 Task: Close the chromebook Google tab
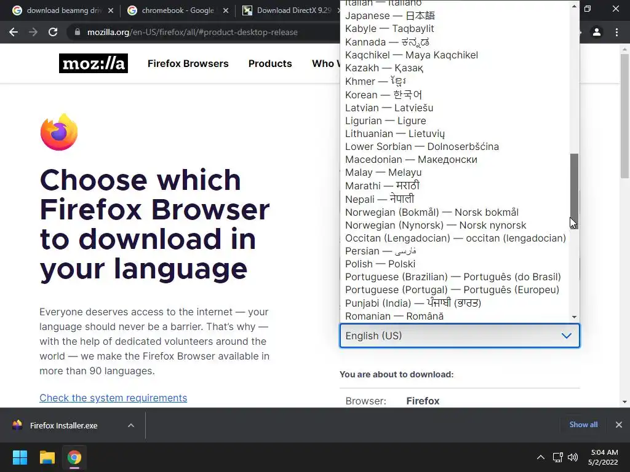(226, 10)
